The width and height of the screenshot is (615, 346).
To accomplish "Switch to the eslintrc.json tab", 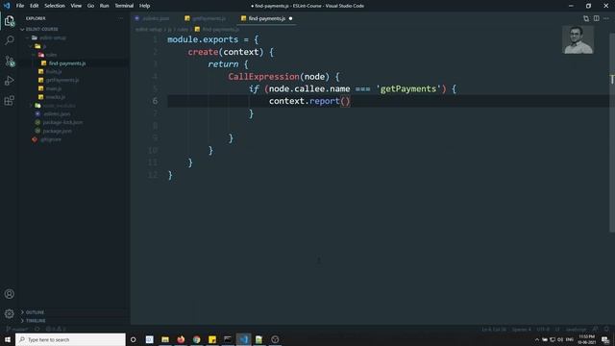I will point(153,18).
